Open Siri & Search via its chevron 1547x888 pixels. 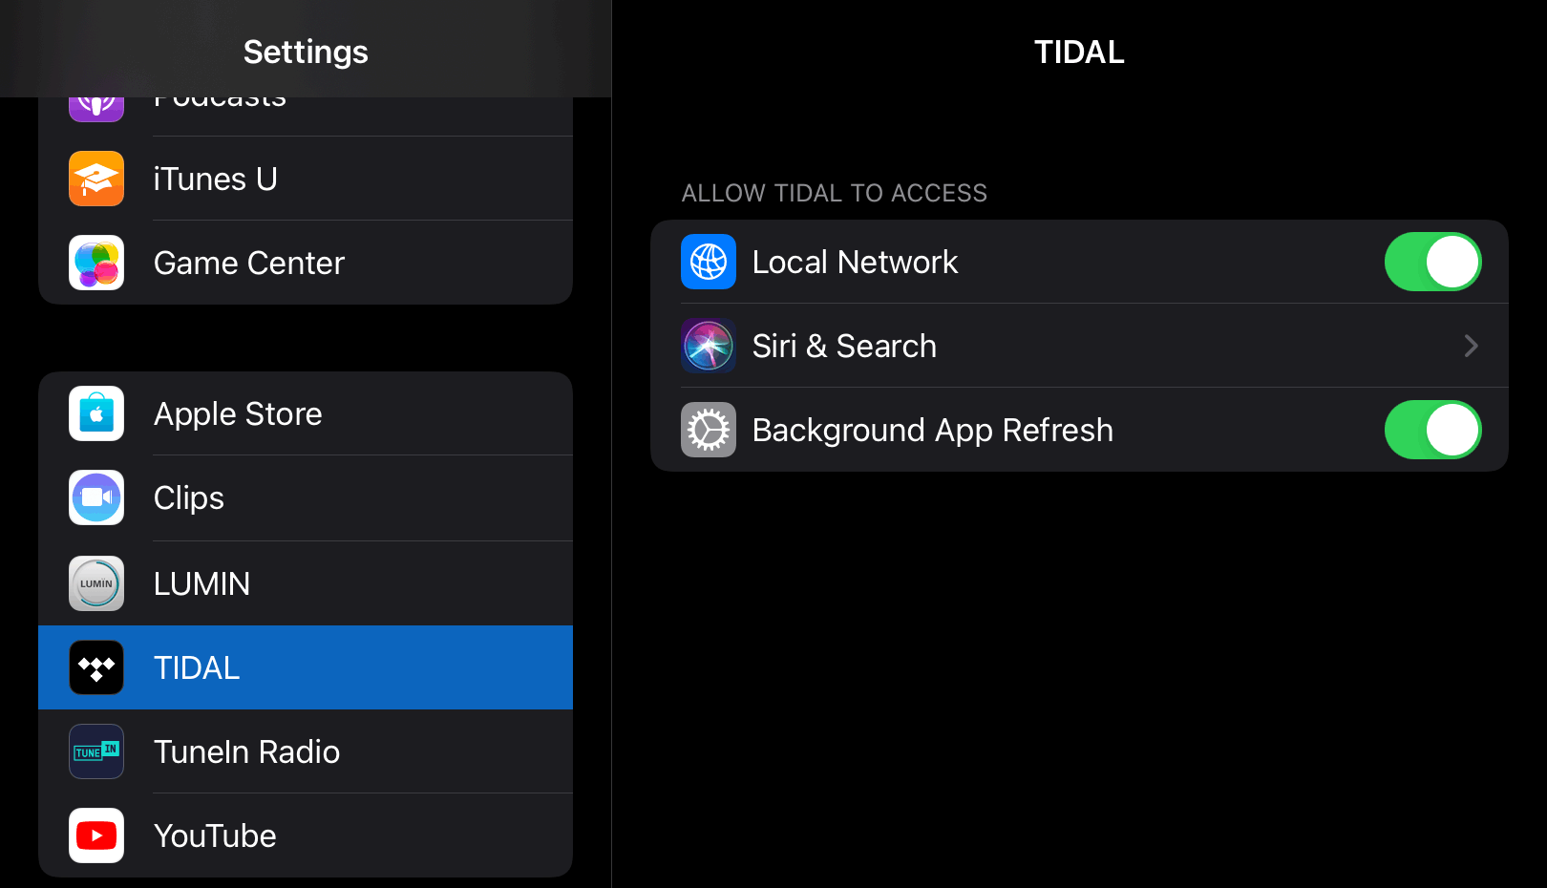point(1470,346)
